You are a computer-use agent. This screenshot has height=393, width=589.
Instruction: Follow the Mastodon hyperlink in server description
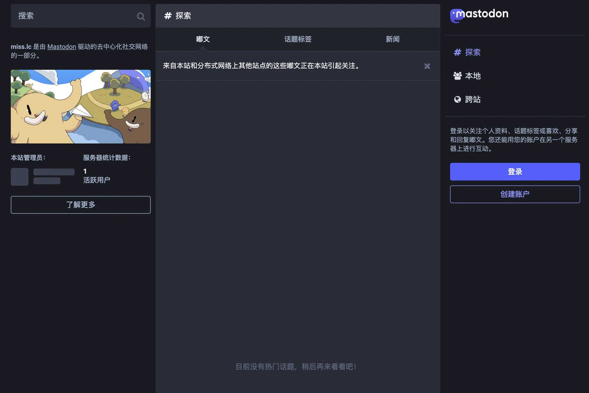(x=61, y=47)
